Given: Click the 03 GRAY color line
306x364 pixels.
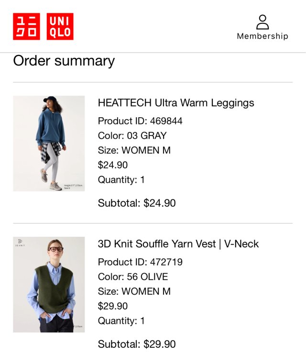Looking at the screenshot, I should [x=132, y=136].
